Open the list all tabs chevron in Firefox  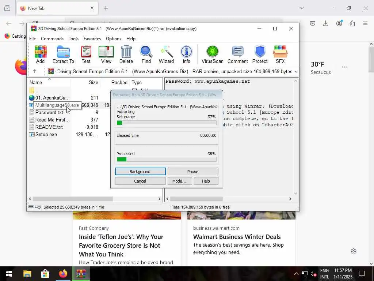pos(302,8)
